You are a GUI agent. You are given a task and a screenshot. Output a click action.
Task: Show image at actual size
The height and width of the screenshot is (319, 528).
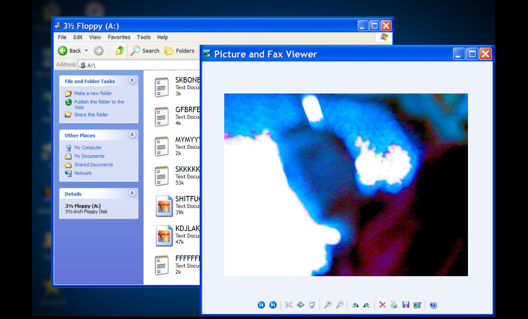[x=300, y=305]
